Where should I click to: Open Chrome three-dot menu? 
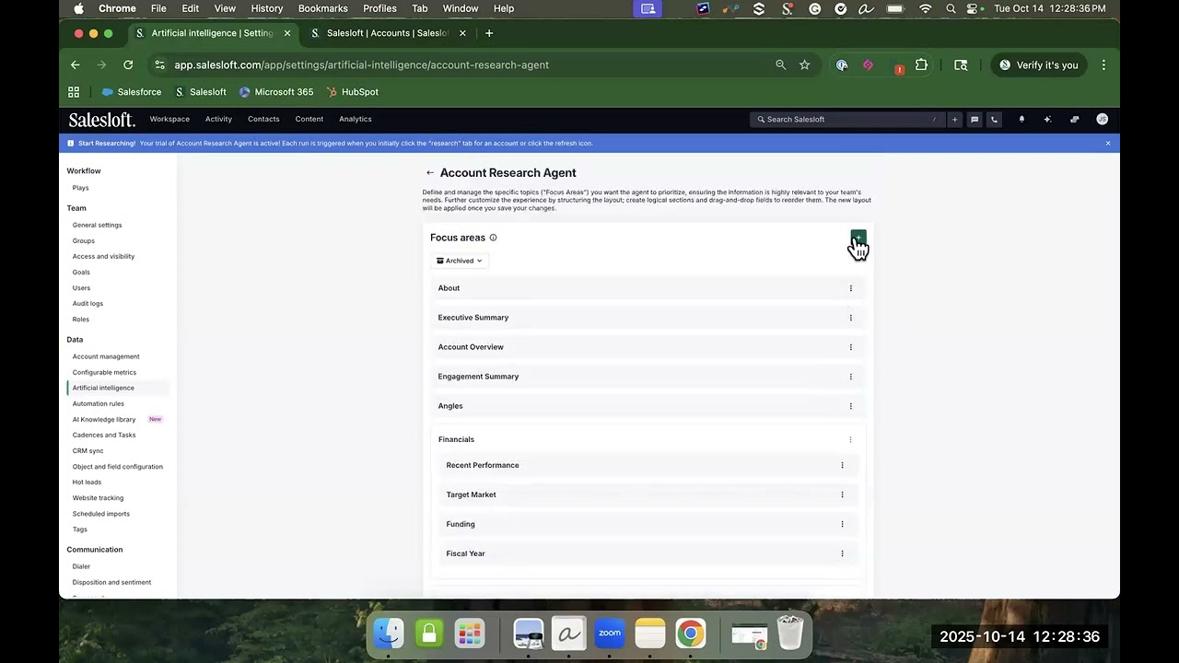[x=1103, y=64]
